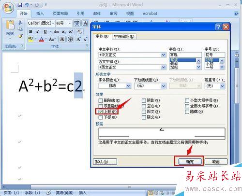This screenshot has width=242, height=196.
Task: Open Word help question mark in ribbon
Action: [x=236, y=14]
